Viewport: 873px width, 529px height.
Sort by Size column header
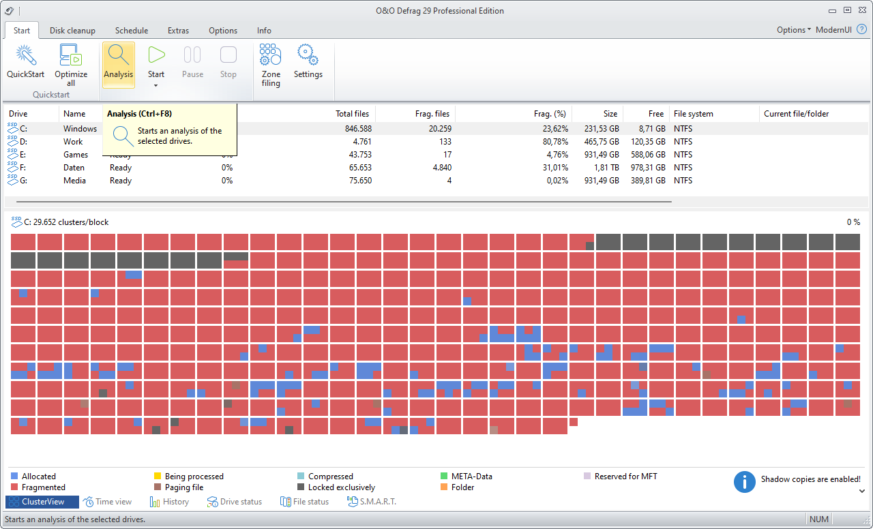point(610,114)
